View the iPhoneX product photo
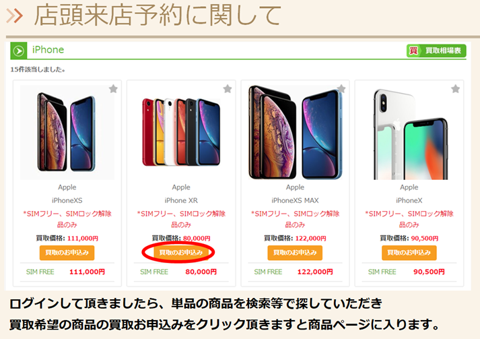Image resolution: width=480 pixels, height=339 pixels. click(409, 132)
